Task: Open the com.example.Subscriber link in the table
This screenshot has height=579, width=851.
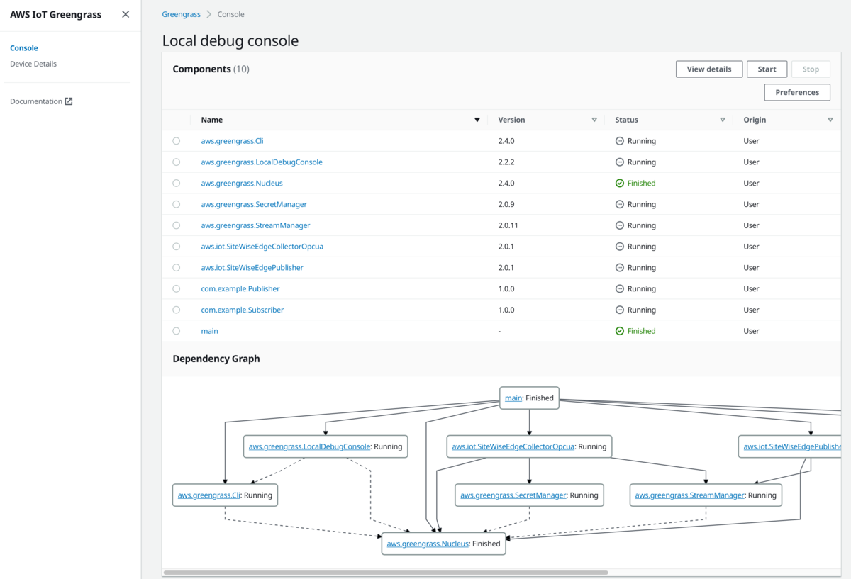Action: click(x=243, y=310)
